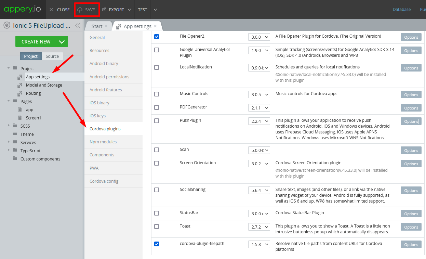Click Options for the Toast plugin

point(411,227)
